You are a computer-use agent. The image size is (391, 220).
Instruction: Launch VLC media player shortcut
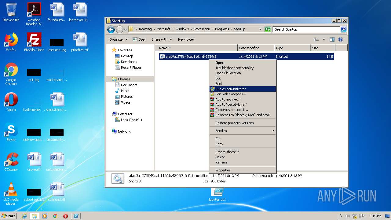[11, 194]
